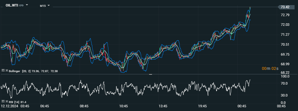Click the 13:45 time axis label

click(163, 106)
